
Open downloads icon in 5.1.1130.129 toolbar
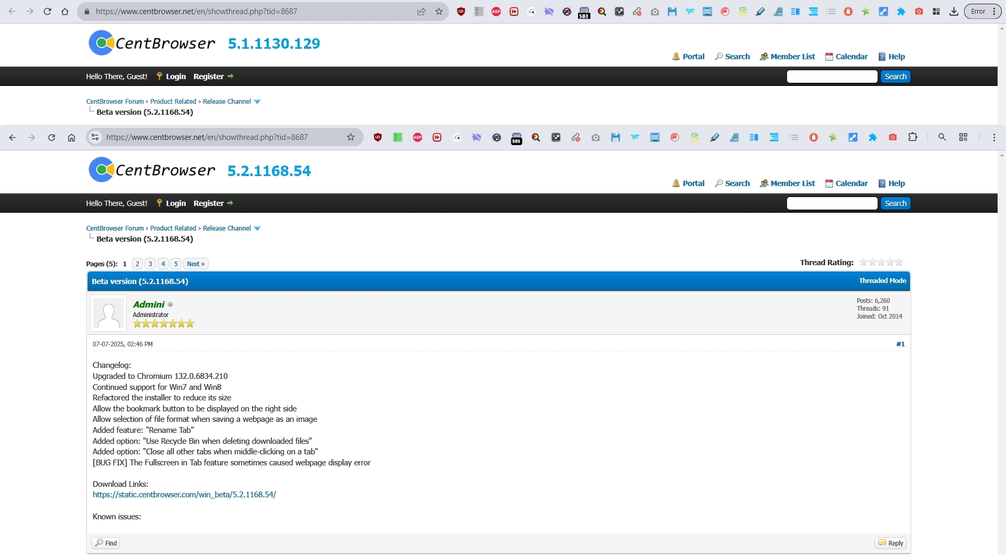pos(954,12)
